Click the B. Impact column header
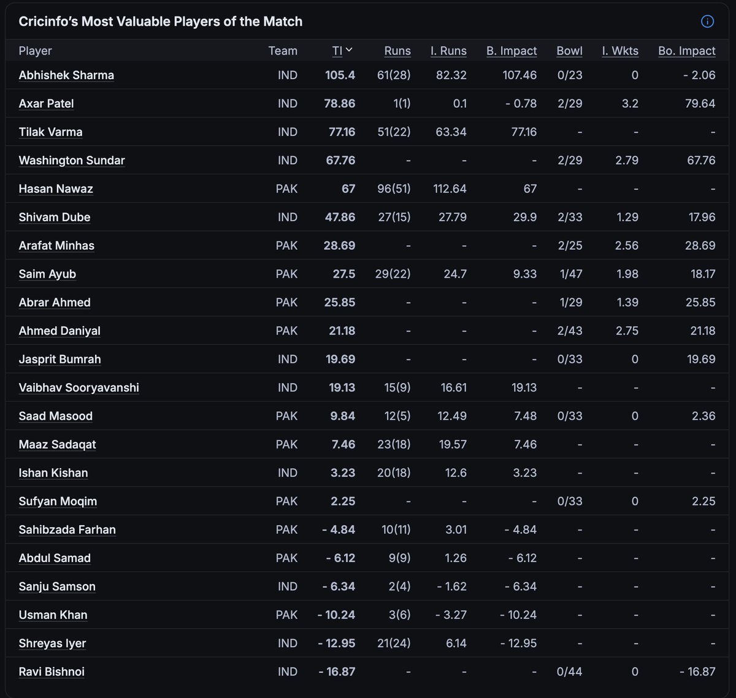 coord(512,51)
